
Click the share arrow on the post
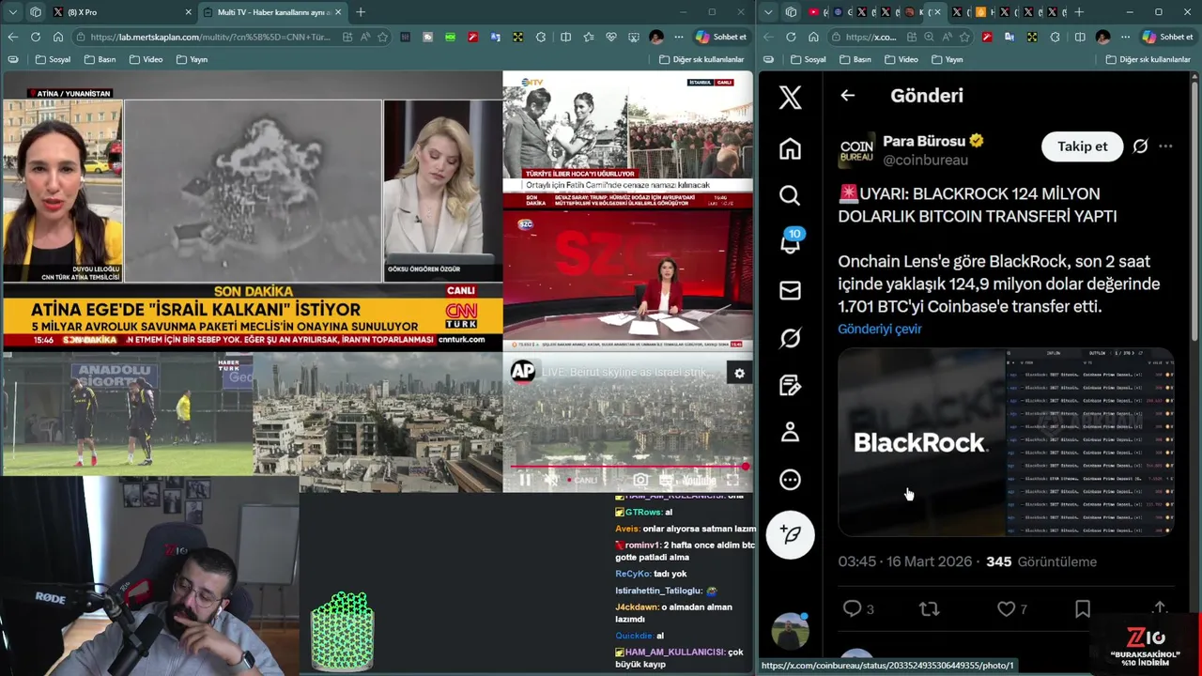click(x=1160, y=608)
